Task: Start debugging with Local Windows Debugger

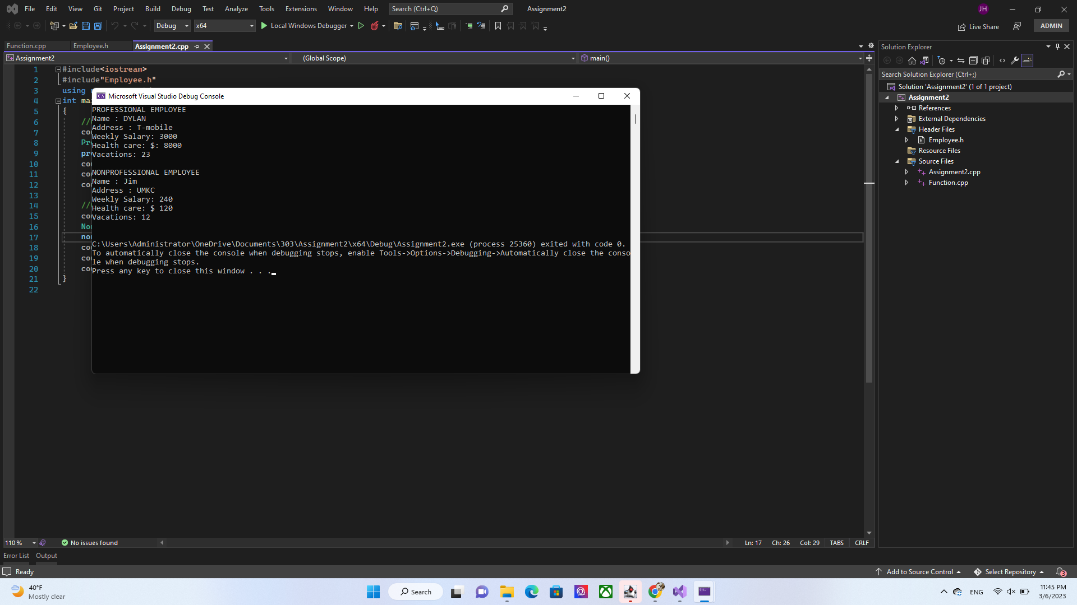Action: [306, 26]
